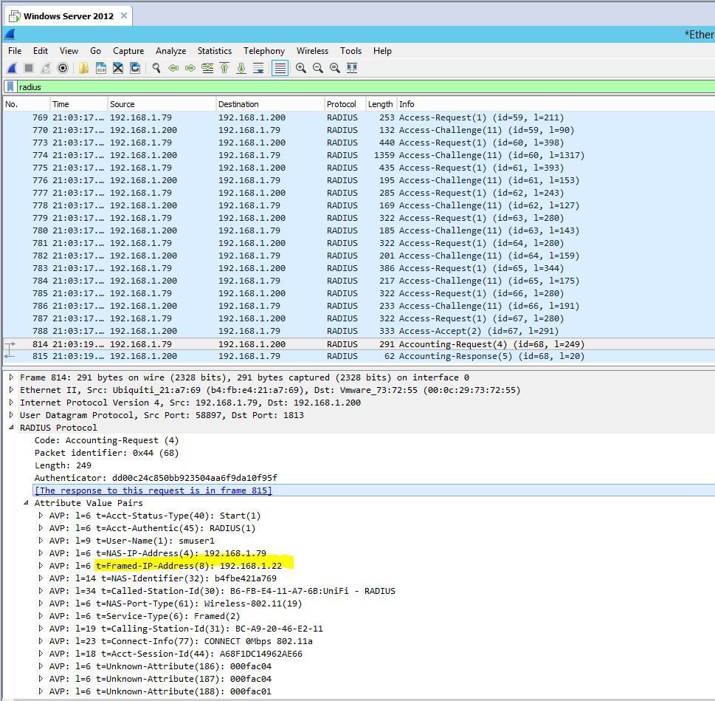Image resolution: width=715 pixels, height=701 pixels.
Task: Click the response in frame 815 link
Action: (153, 490)
